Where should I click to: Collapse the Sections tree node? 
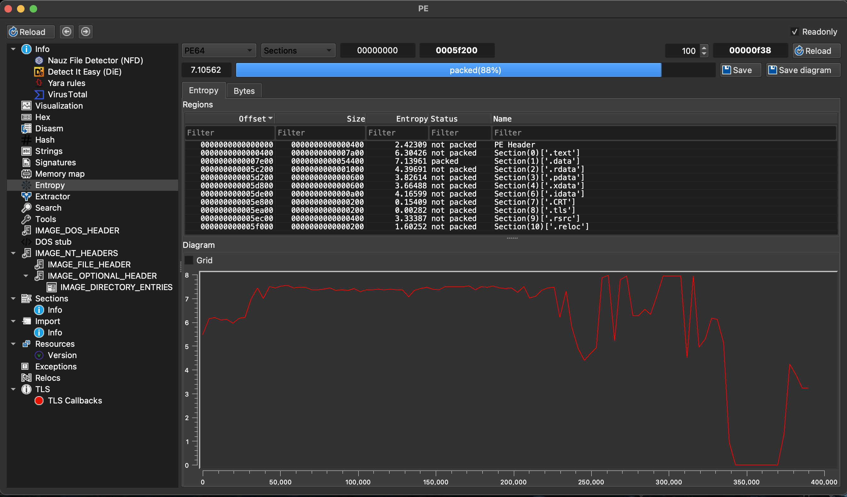click(x=13, y=299)
